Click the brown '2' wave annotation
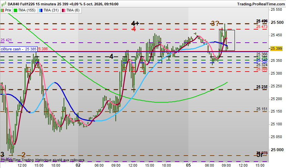Image resolution: width=286 pixels, height=168 pixels. click(24, 155)
